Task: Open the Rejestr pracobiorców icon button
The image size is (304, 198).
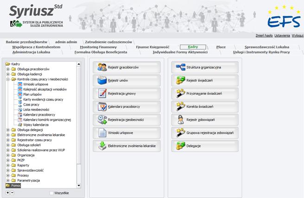Action: [x=102, y=67]
